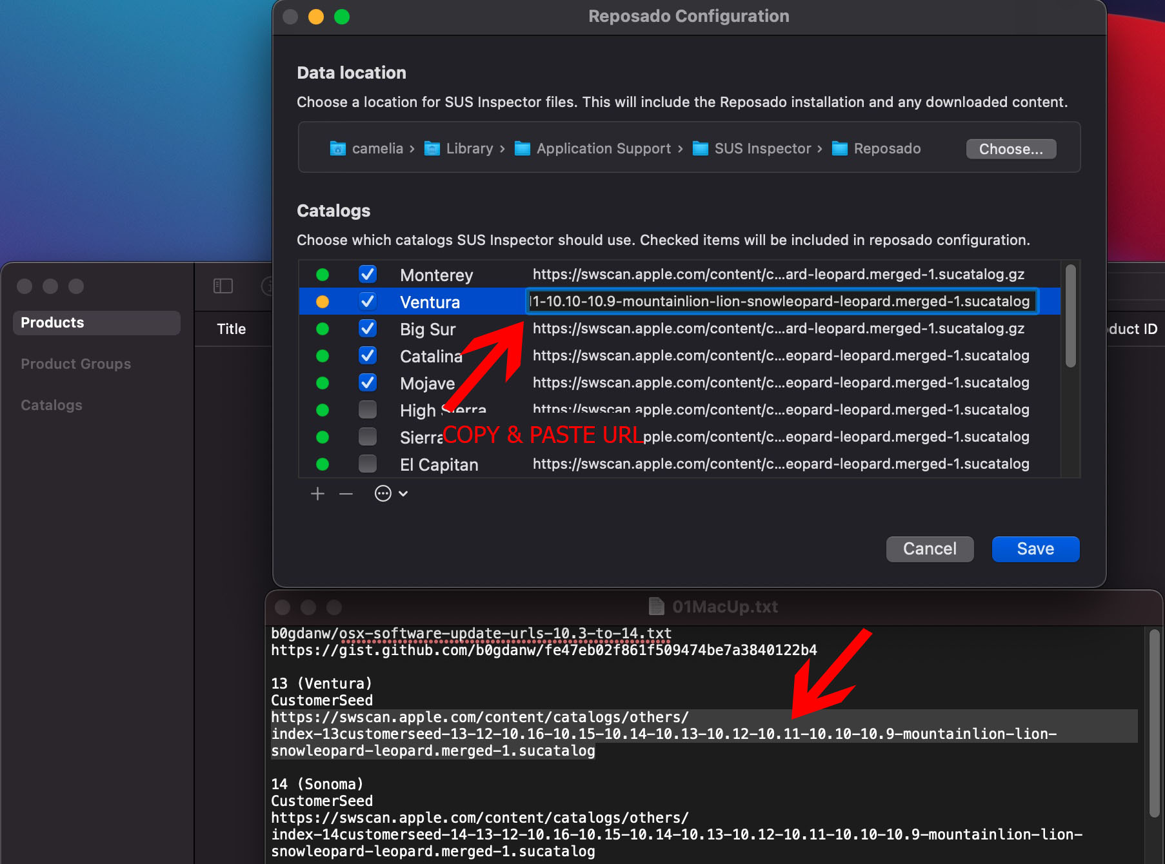Click the Ventura row catalog name
1165x864 pixels.
tap(430, 302)
